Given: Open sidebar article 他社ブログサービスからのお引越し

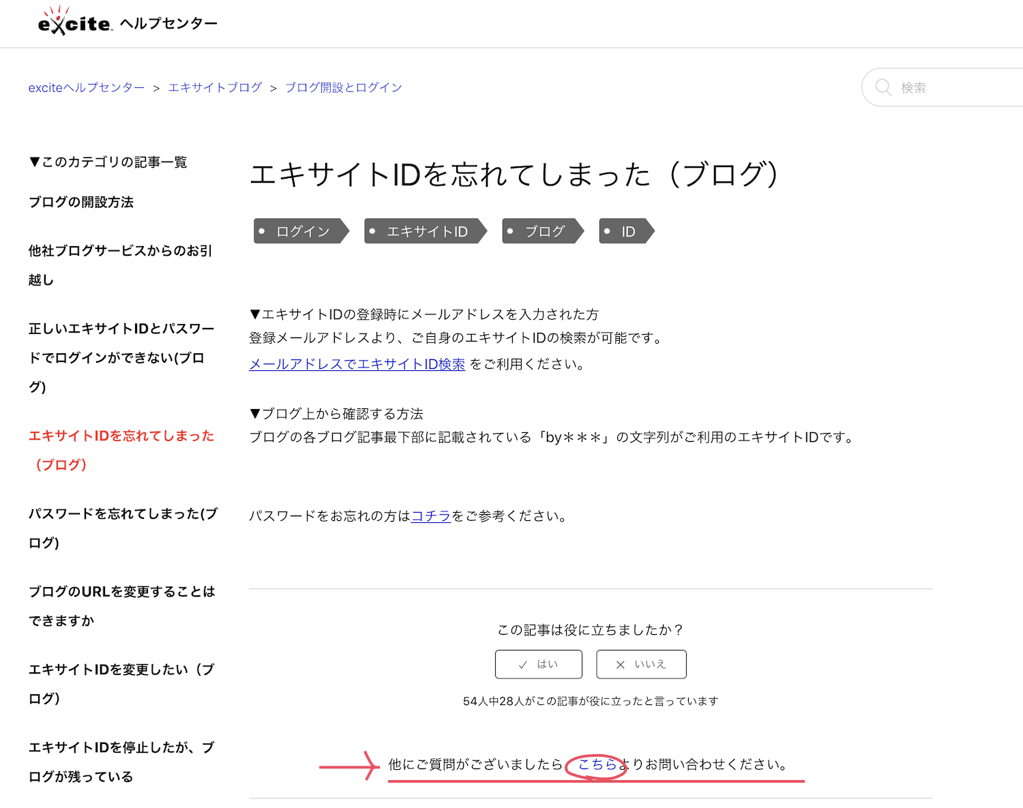Looking at the screenshot, I should 120,265.
